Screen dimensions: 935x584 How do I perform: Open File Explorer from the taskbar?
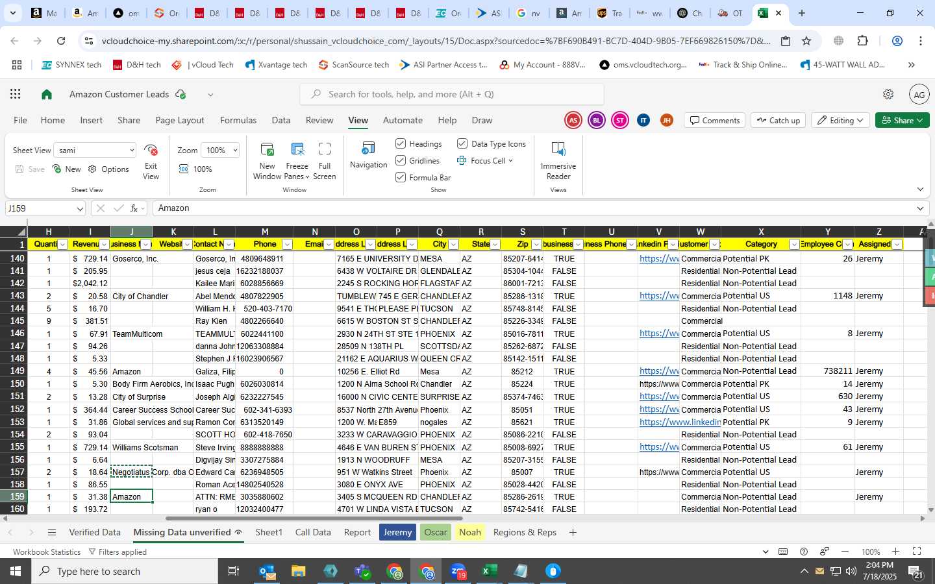(298, 571)
